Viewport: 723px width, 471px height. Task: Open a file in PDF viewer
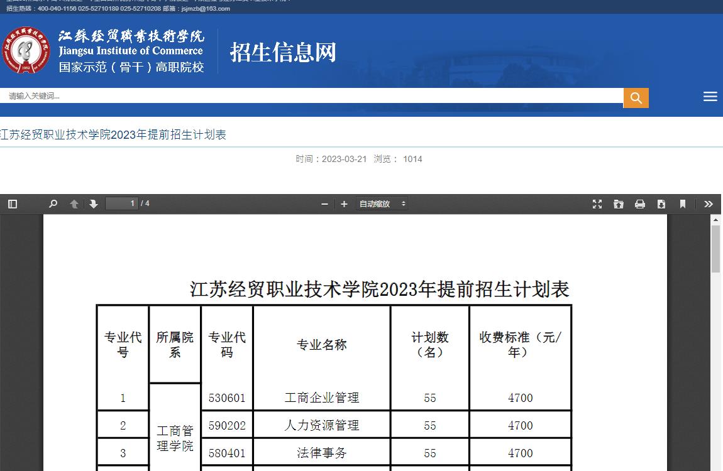tap(619, 204)
